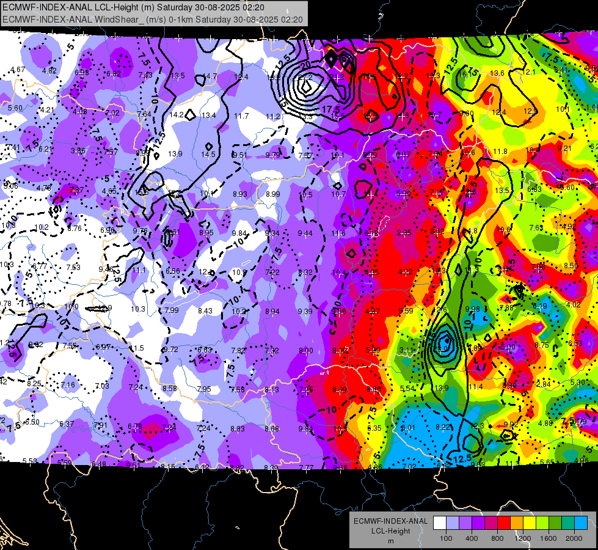Screen dimensions: 598x550
Task: Click the wind shear value 5.60
Action: pyautogui.click(x=15, y=108)
